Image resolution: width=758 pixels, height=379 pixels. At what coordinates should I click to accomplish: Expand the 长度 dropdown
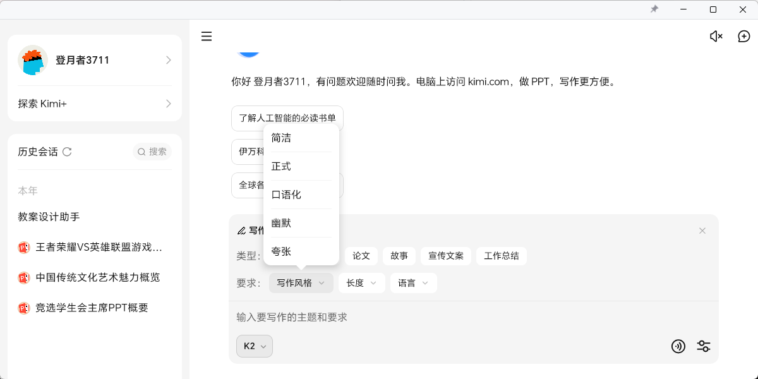click(x=361, y=282)
